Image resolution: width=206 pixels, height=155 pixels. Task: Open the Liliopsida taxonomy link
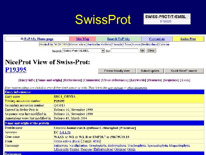point(61,149)
